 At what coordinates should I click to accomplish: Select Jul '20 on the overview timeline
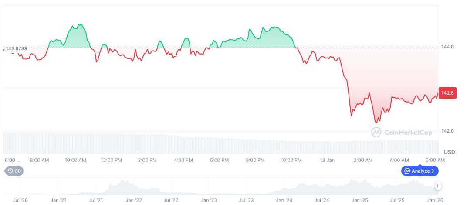20,200
